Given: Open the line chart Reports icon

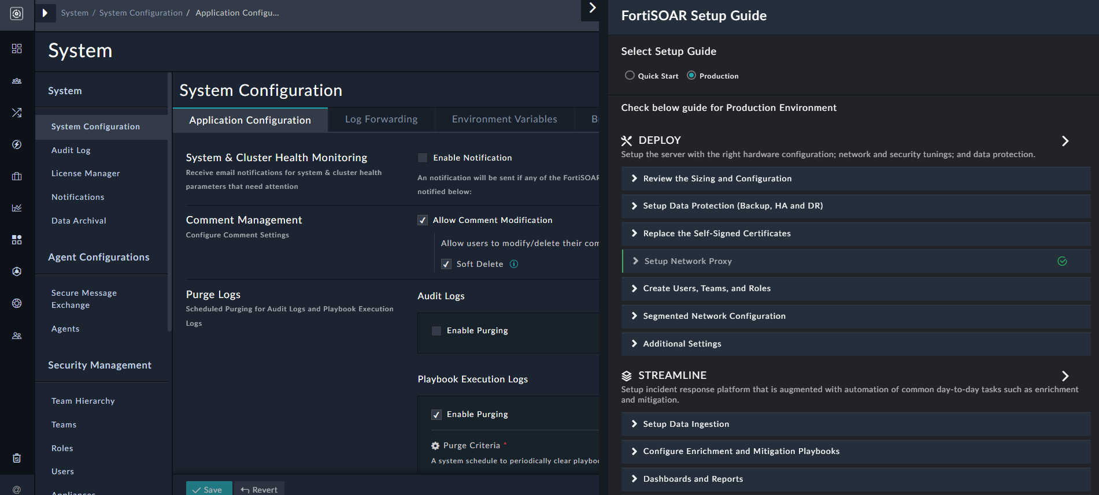Looking at the screenshot, I should pos(17,208).
